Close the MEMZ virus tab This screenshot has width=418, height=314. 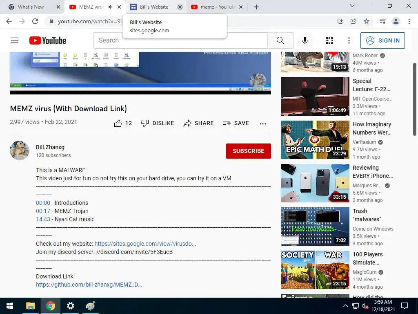pyautogui.click(x=119, y=7)
